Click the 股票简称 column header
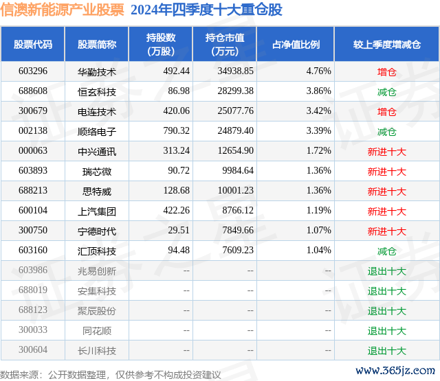 point(97,44)
